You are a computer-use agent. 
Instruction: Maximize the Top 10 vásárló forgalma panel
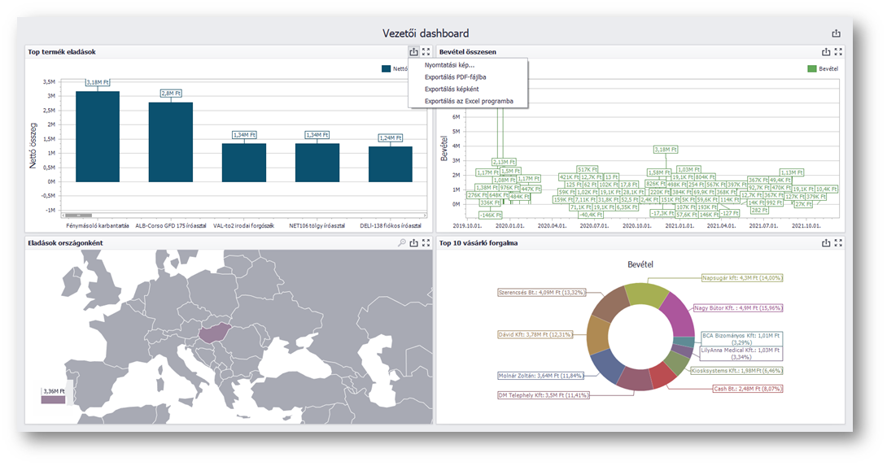click(838, 243)
